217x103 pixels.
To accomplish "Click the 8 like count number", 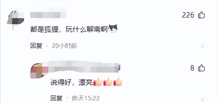I will pos(192,68).
